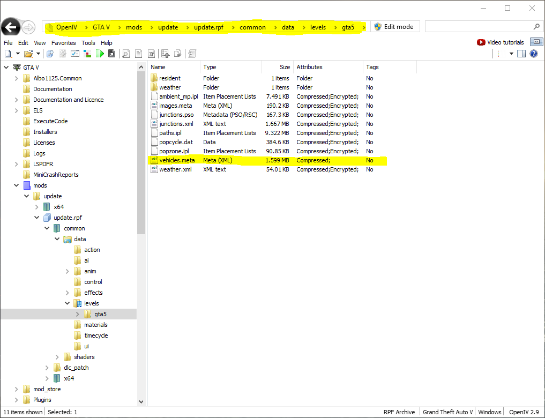Open the File menu
Image resolution: width=545 pixels, height=418 pixels.
(x=8, y=43)
